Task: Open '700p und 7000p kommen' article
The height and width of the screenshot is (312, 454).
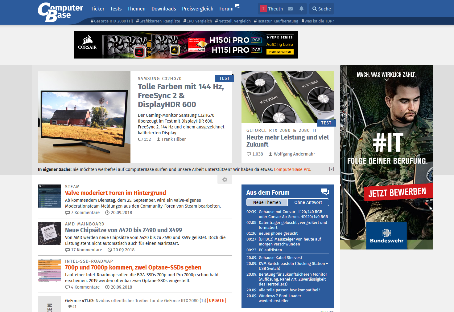Action: [133, 267]
